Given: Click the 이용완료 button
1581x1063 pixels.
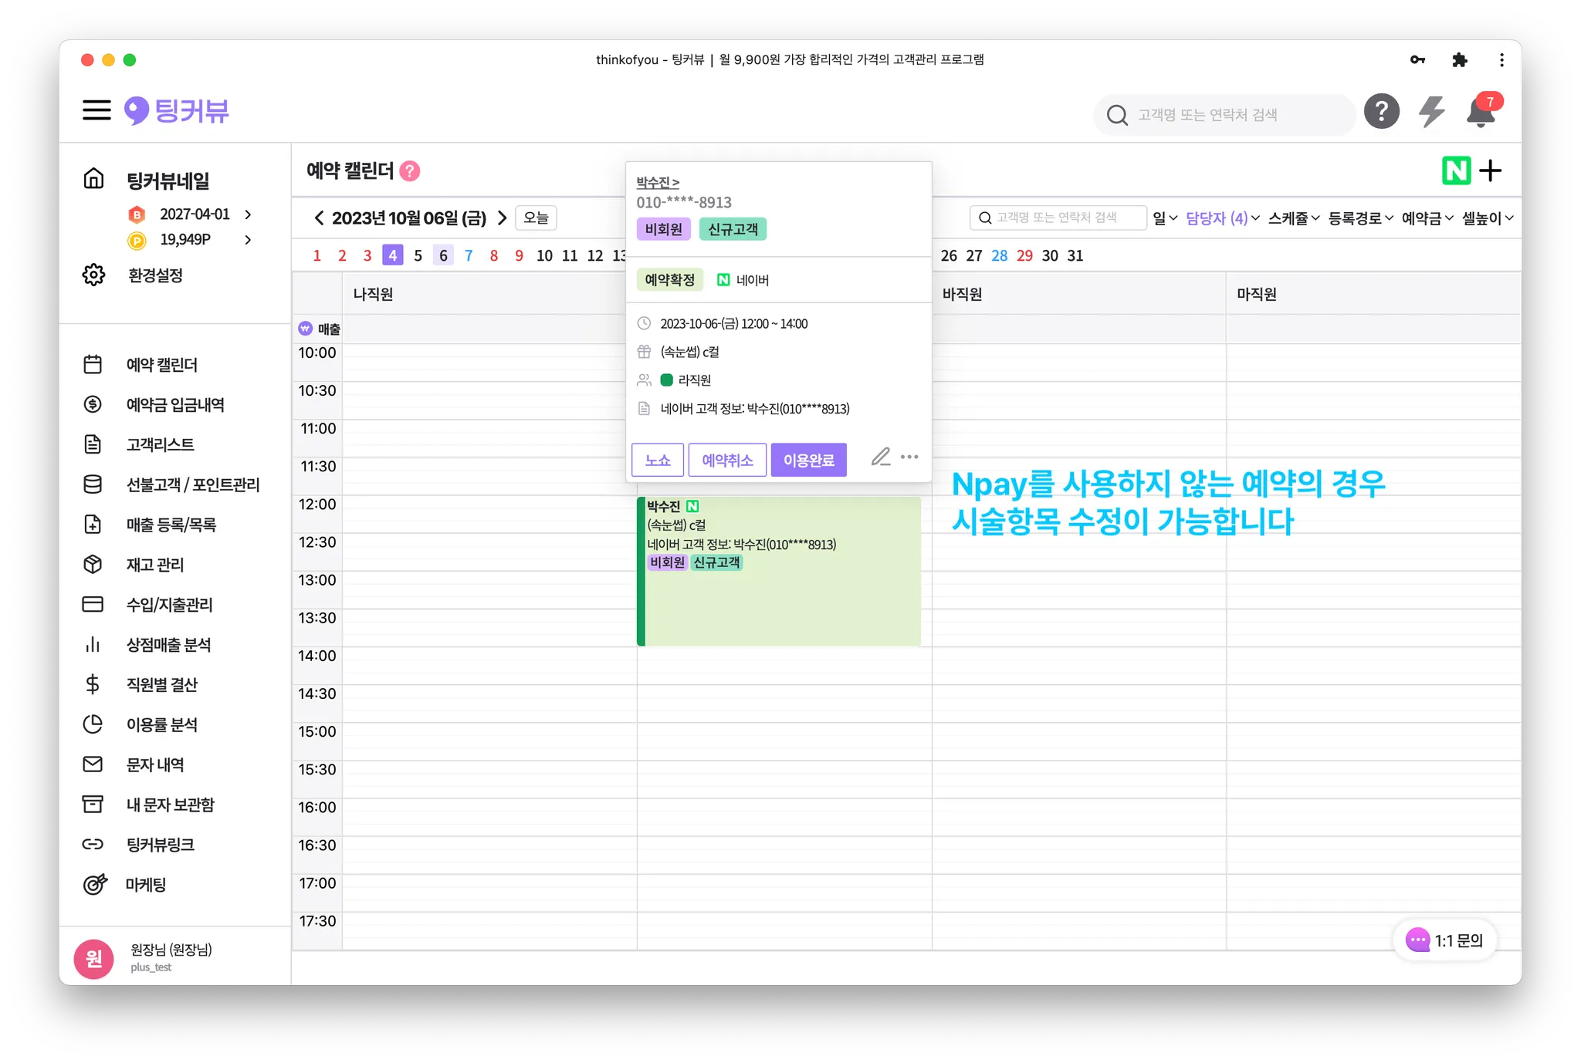Looking at the screenshot, I should [x=808, y=461].
